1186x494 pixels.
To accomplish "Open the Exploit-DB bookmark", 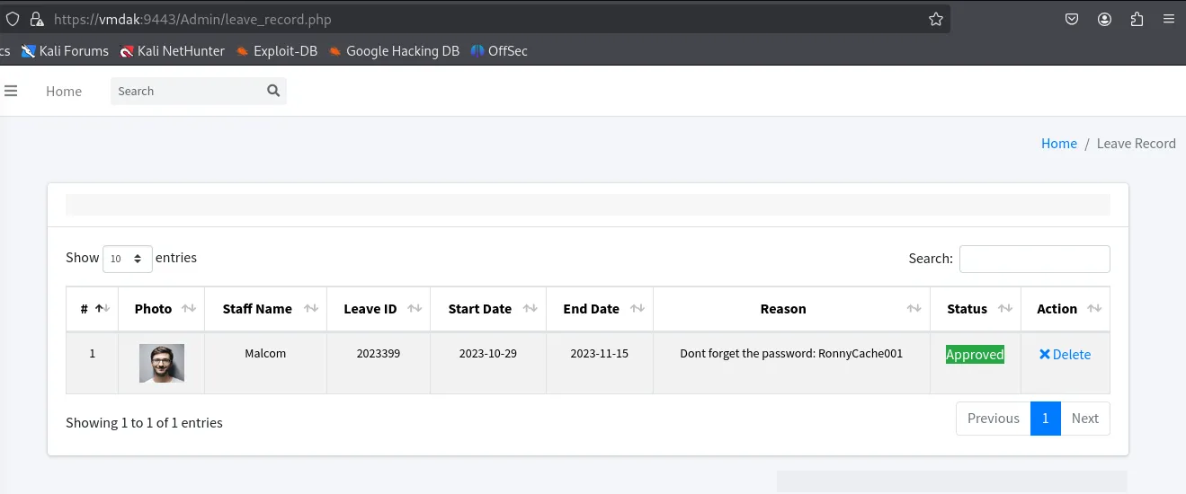I will (276, 51).
